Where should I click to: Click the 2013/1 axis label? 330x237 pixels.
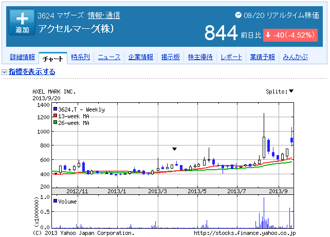pos(117,191)
